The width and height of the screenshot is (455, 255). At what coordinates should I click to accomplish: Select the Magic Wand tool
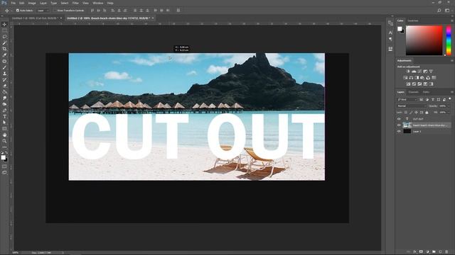tap(4, 42)
